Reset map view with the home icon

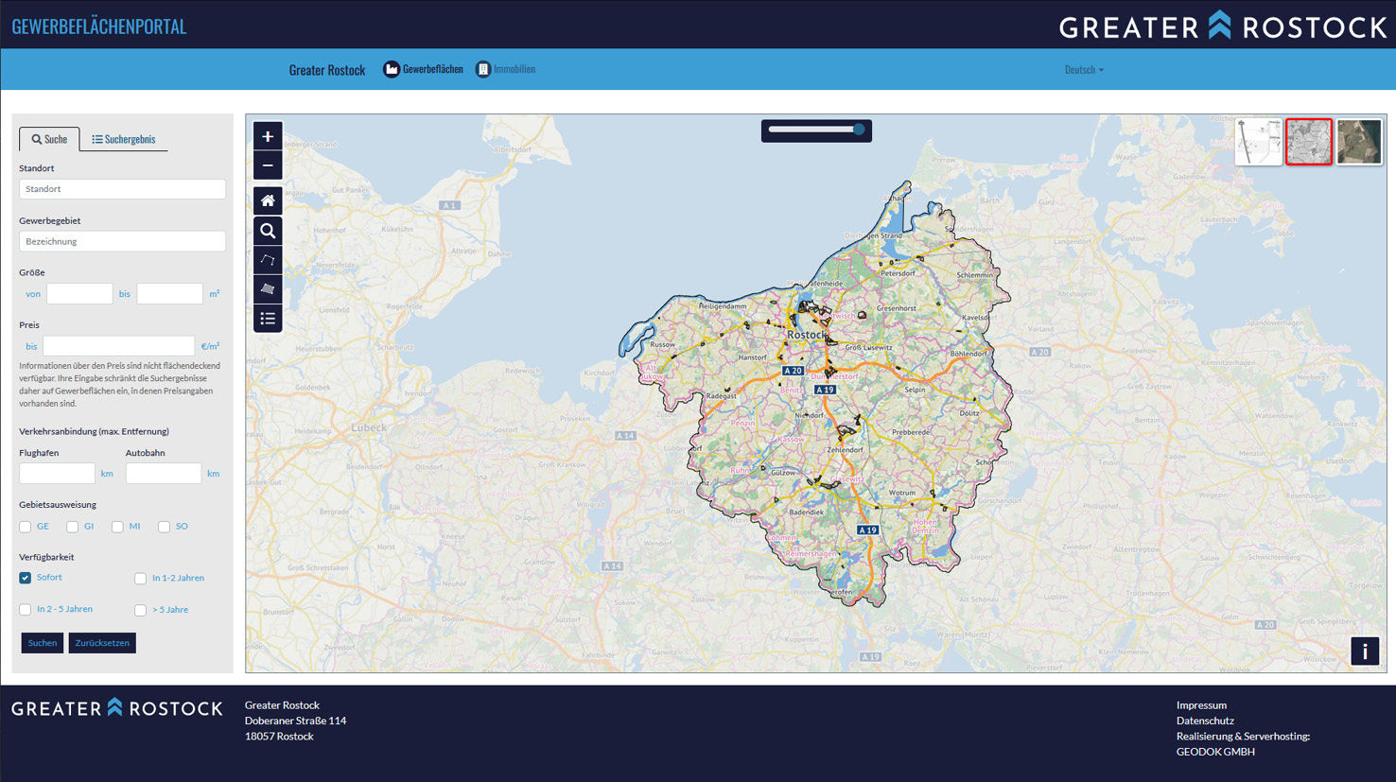tap(268, 200)
